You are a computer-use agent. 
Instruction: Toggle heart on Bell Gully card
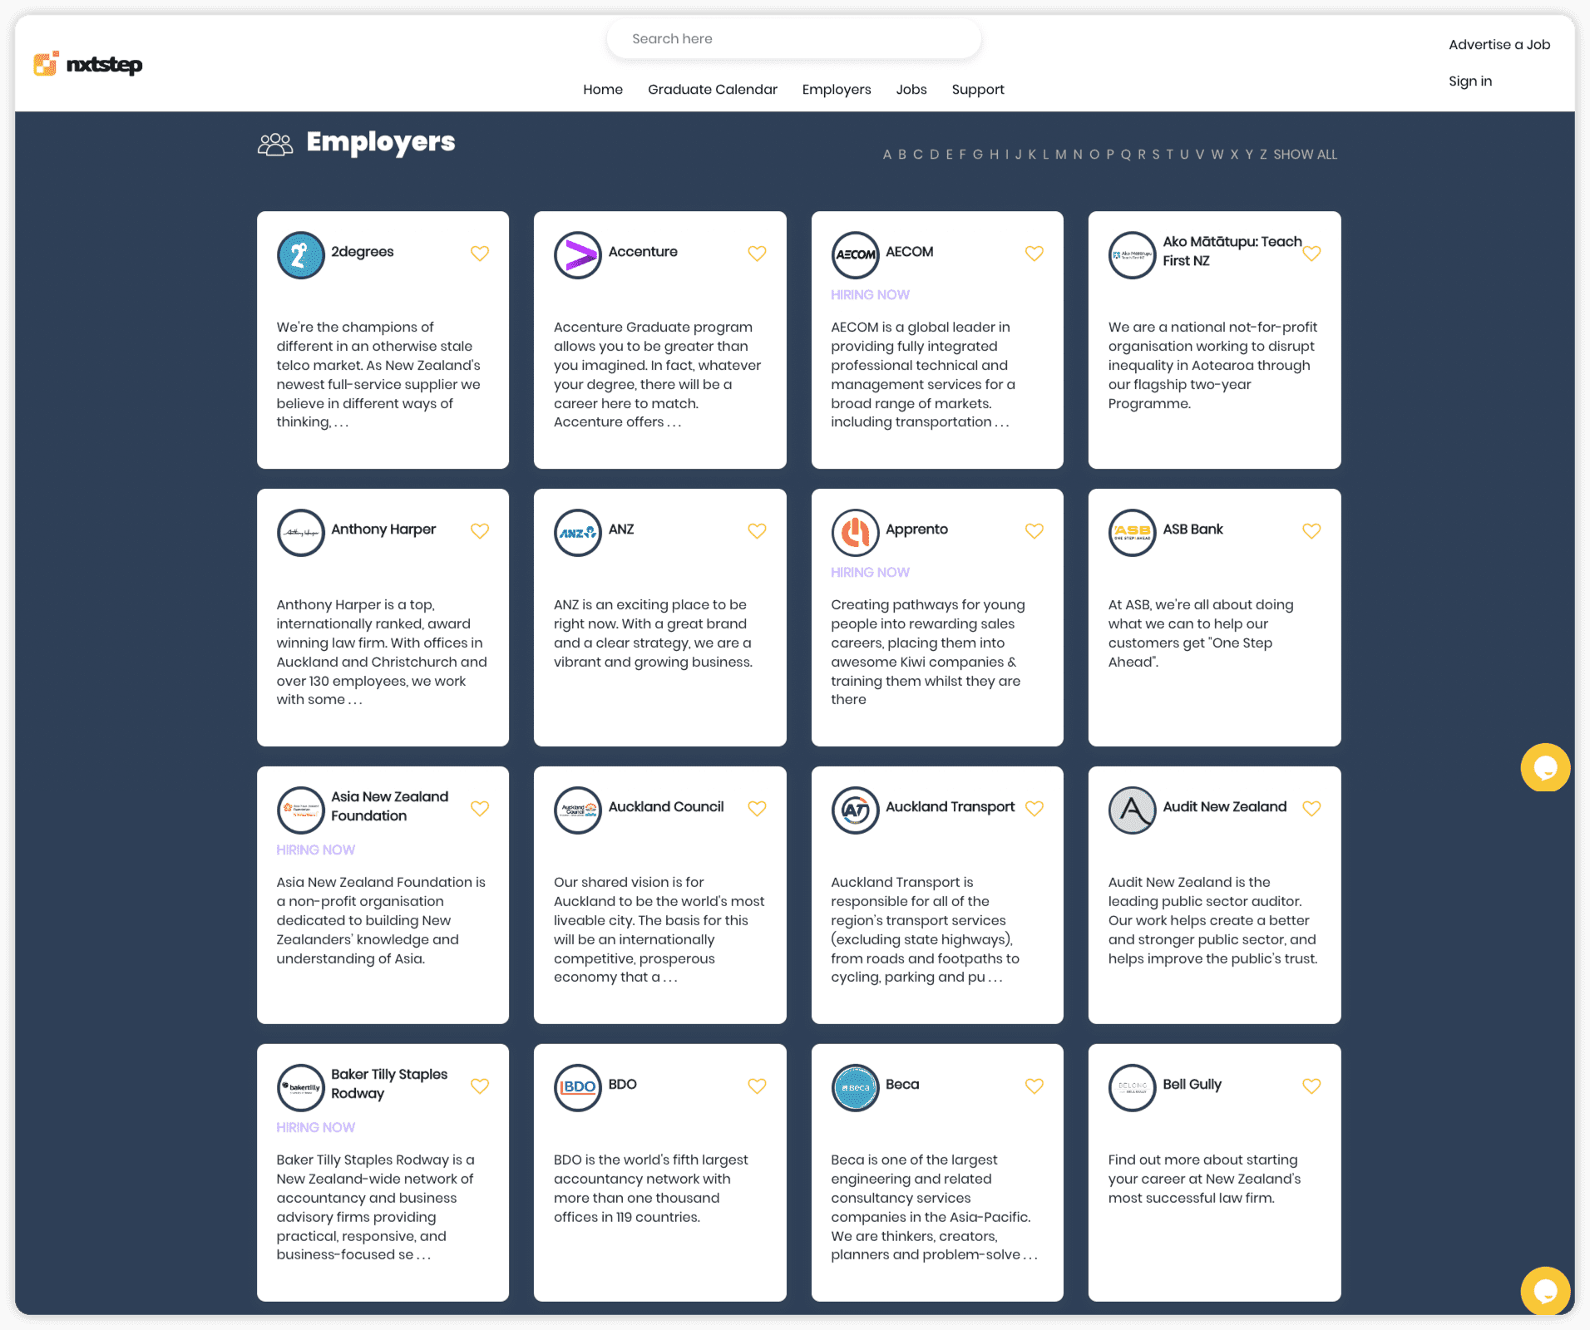1311,1086
